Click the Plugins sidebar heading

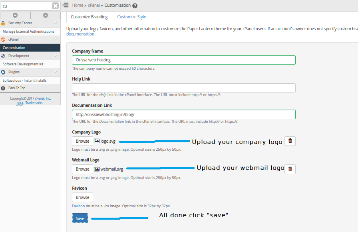coord(14,72)
